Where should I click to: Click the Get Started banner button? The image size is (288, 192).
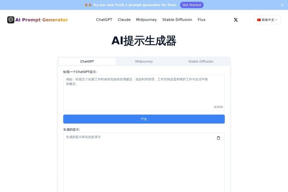point(192,5)
